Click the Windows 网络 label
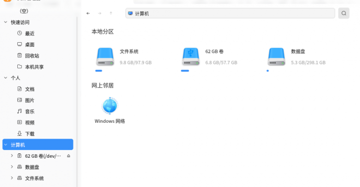This screenshot has width=360, height=187. [110, 121]
